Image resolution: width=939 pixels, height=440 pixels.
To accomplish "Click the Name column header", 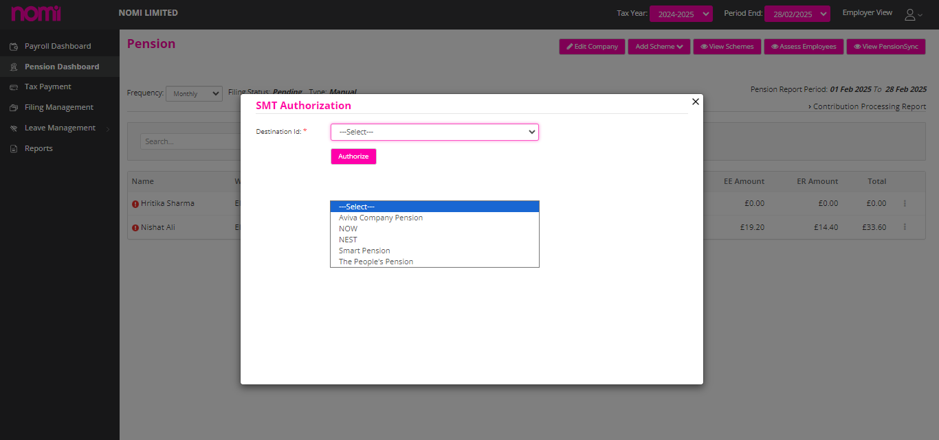I will click(x=143, y=182).
